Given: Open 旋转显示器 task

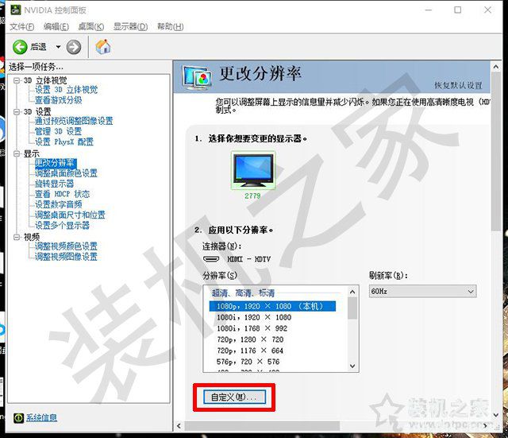Looking at the screenshot, I should tap(54, 184).
